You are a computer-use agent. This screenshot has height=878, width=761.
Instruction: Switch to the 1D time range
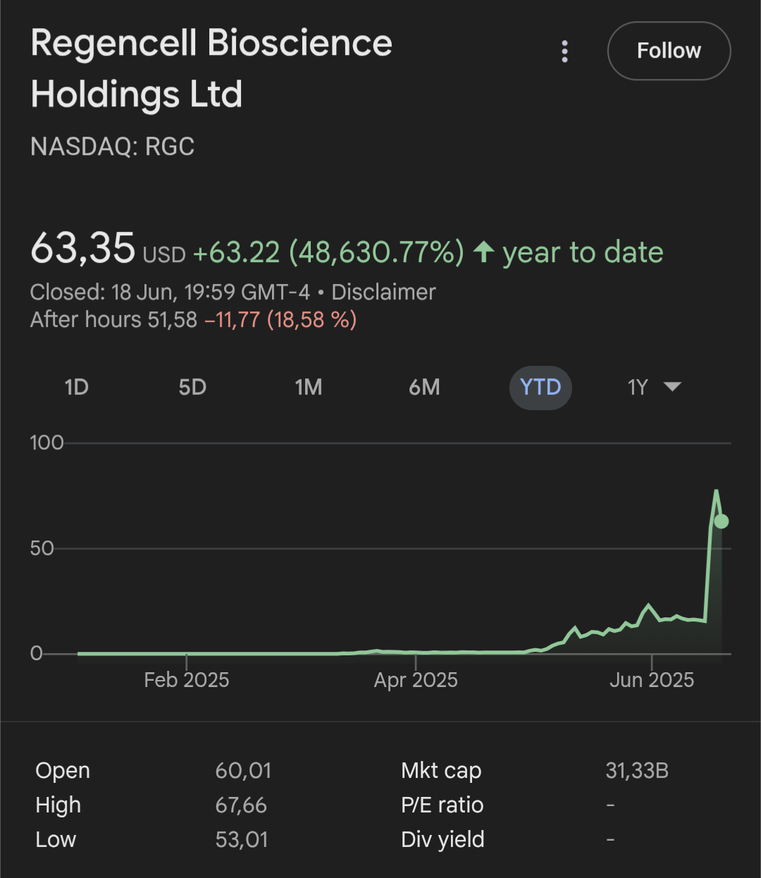point(76,387)
